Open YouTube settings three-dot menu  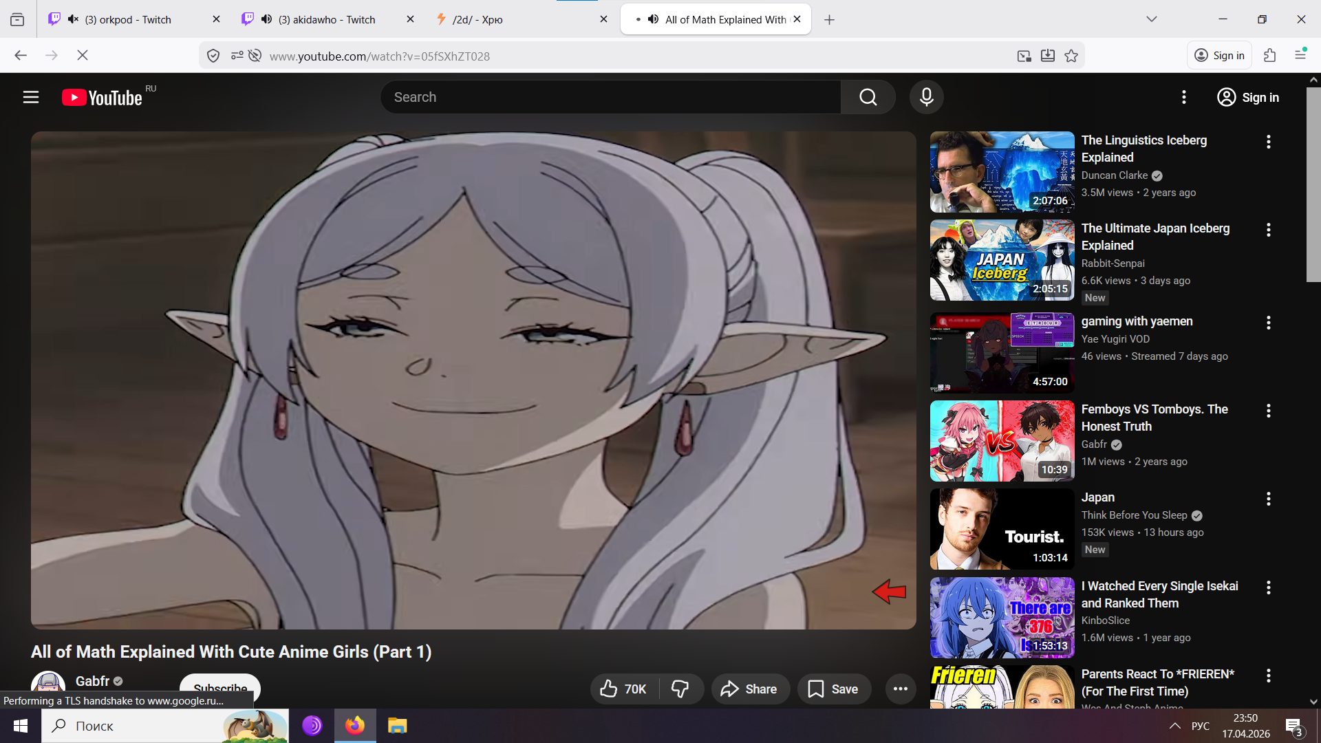point(1184,97)
